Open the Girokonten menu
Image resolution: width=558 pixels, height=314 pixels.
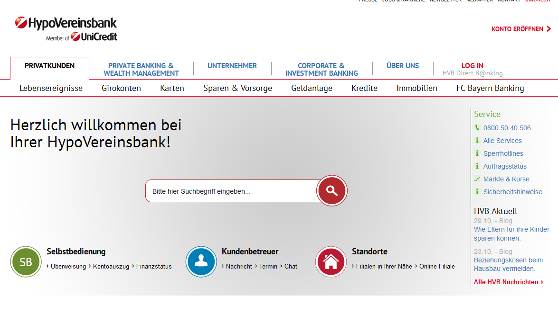click(122, 88)
